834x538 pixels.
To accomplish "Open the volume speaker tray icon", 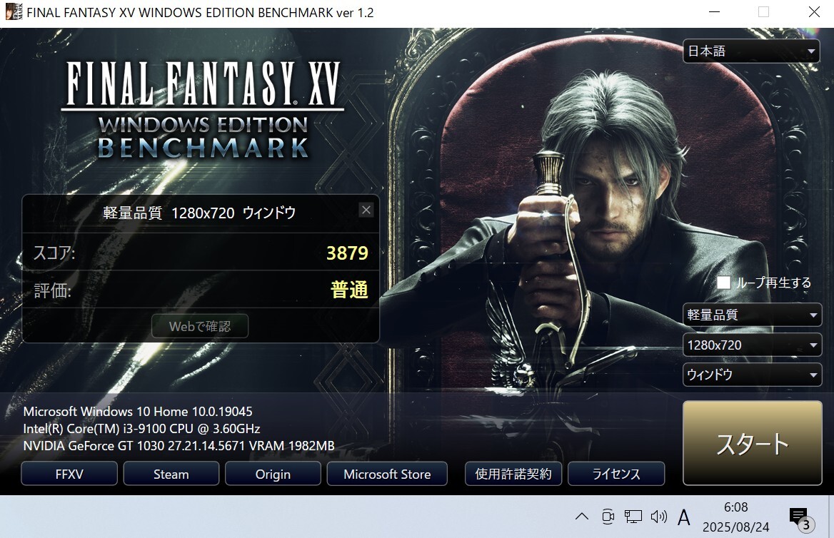I will pos(658,516).
